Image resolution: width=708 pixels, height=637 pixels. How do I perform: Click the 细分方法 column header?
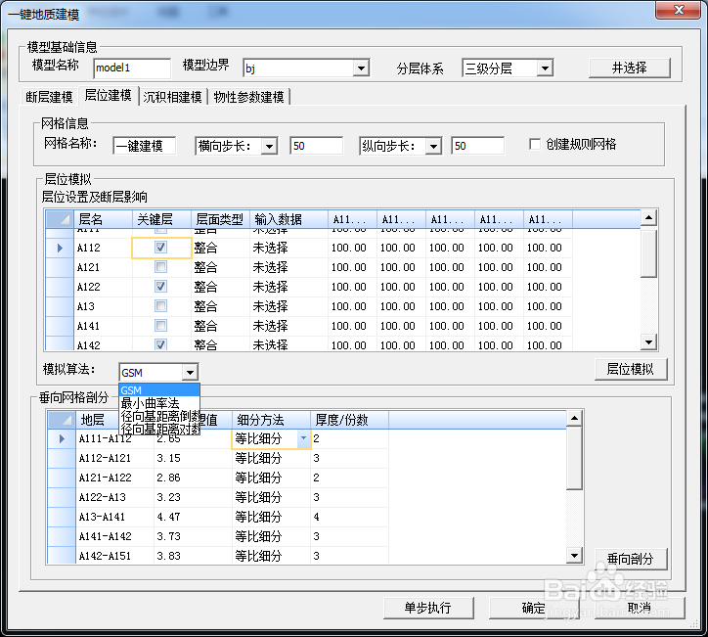[x=272, y=420]
